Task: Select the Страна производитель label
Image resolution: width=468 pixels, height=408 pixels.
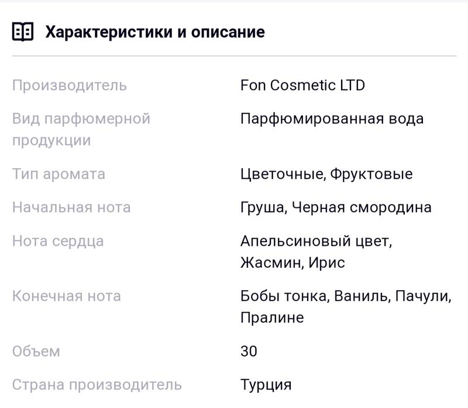Action: pyautogui.click(x=97, y=385)
